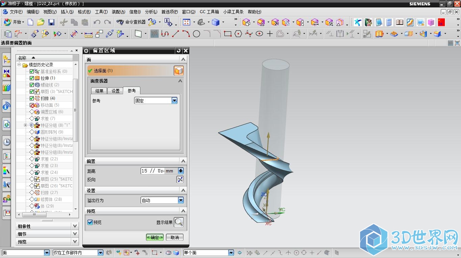Uncheck the 拉伸 (1) feature checkbox
461x258 pixels.
pos(32,78)
